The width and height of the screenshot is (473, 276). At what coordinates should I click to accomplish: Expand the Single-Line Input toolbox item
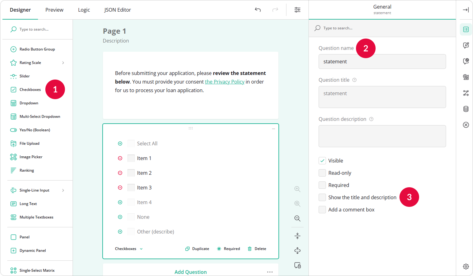pyautogui.click(x=63, y=190)
